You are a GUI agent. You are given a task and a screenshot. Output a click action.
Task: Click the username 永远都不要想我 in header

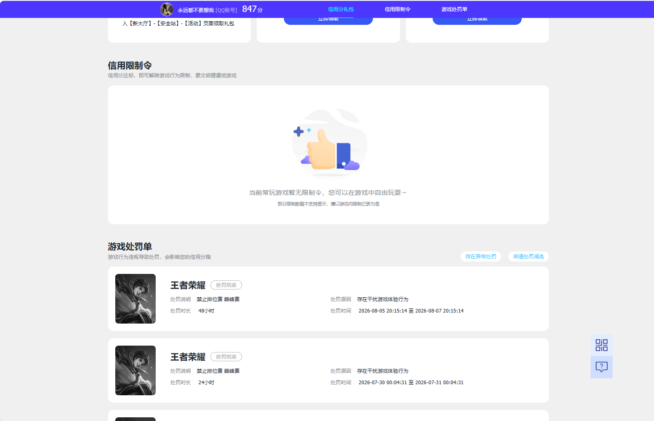click(x=196, y=10)
